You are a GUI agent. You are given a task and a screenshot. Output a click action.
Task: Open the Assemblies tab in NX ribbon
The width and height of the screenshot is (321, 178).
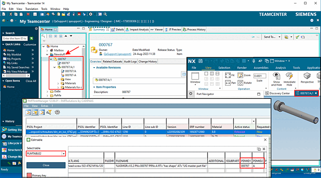261,68
